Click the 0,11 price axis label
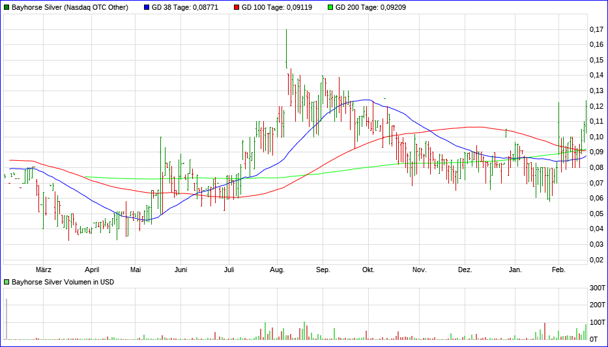The width and height of the screenshot is (608, 347). click(x=596, y=121)
